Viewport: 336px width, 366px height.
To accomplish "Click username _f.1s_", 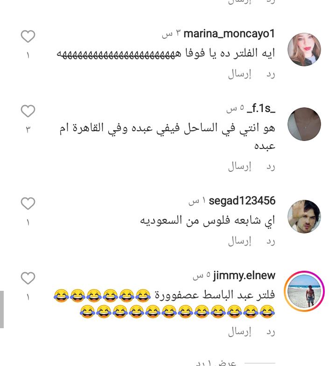I will point(261,109).
